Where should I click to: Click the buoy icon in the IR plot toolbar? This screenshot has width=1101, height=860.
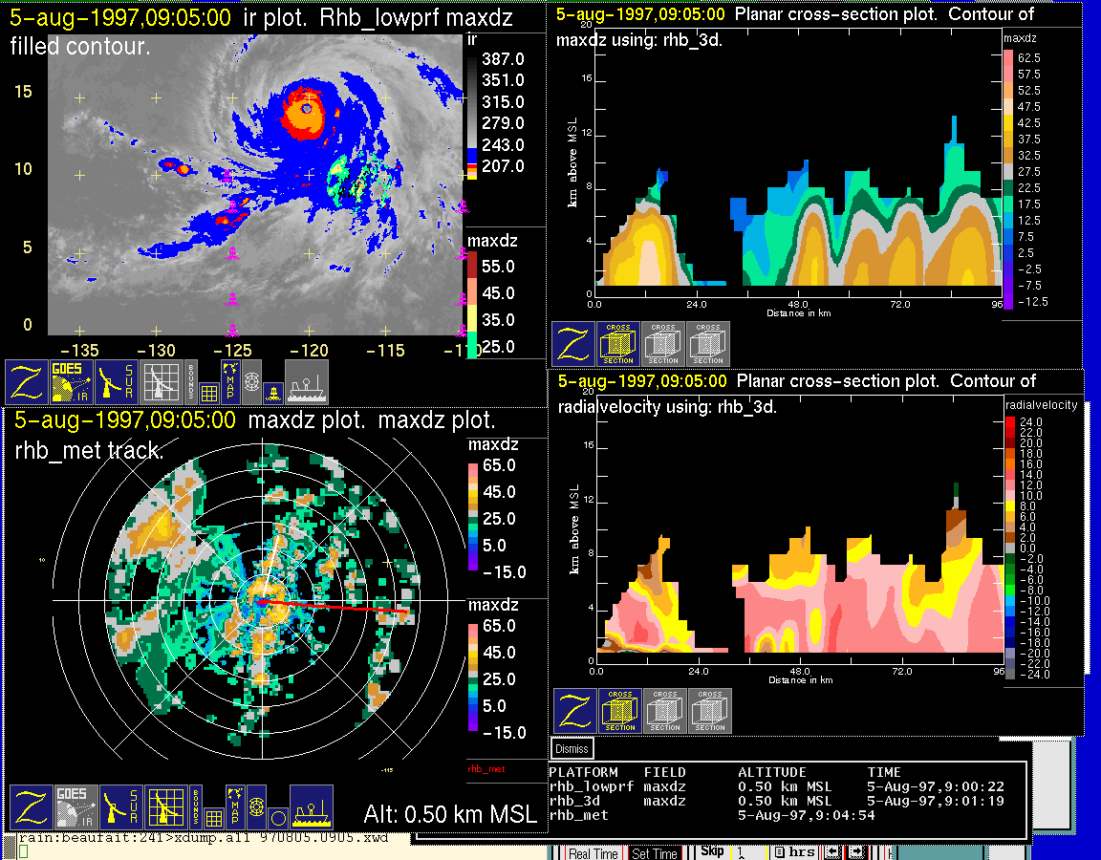pos(274,393)
